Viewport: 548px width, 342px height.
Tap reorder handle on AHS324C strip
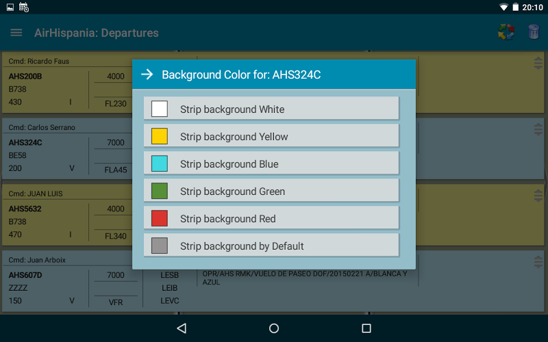point(538,129)
